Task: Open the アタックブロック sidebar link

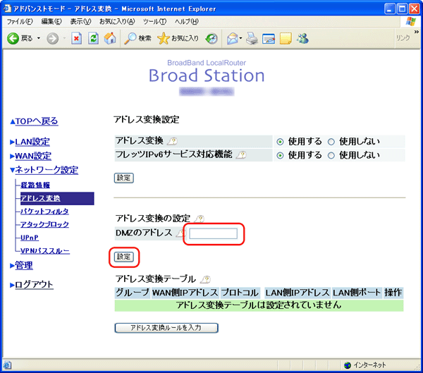Action: pos(45,224)
